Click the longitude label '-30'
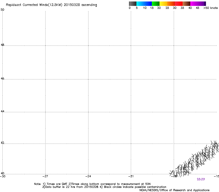The image size is (219, 192). (x=3, y=176)
